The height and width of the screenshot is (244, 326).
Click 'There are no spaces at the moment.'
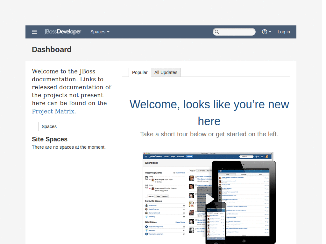pyautogui.click(x=69, y=147)
